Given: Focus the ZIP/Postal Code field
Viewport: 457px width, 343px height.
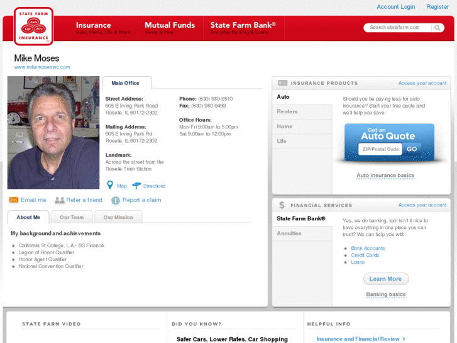Looking at the screenshot, I should [x=380, y=149].
